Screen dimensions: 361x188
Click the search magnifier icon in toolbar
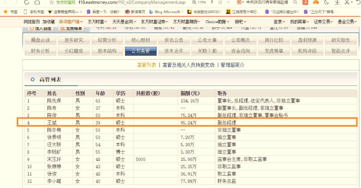pyautogui.click(x=295, y=2)
